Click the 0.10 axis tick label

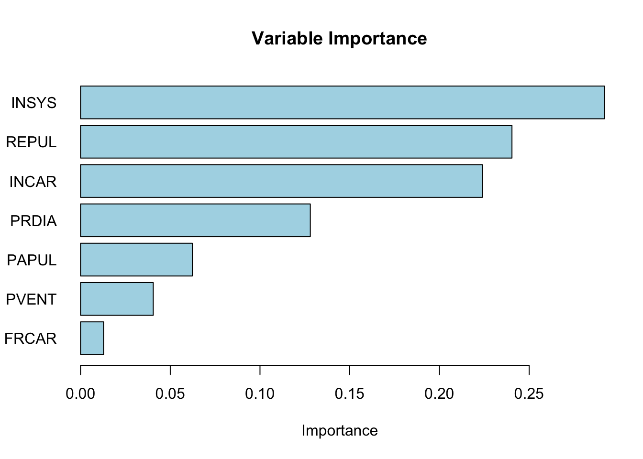pyautogui.click(x=260, y=393)
